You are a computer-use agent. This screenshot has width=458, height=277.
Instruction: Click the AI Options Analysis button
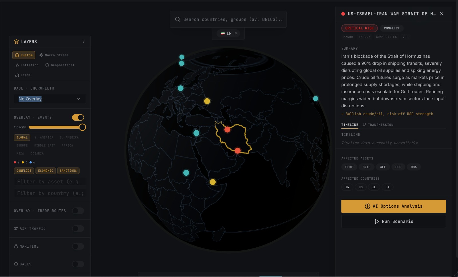tap(393, 206)
